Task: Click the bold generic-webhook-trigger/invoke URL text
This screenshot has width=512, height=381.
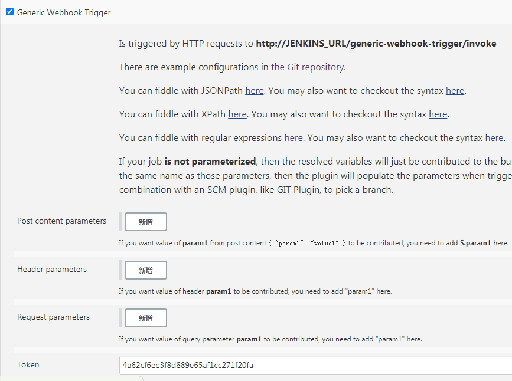Action: [376, 44]
